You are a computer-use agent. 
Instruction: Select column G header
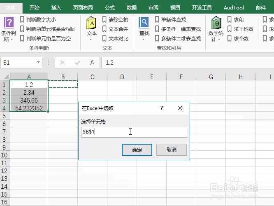pyautogui.click(x=211, y=77)
